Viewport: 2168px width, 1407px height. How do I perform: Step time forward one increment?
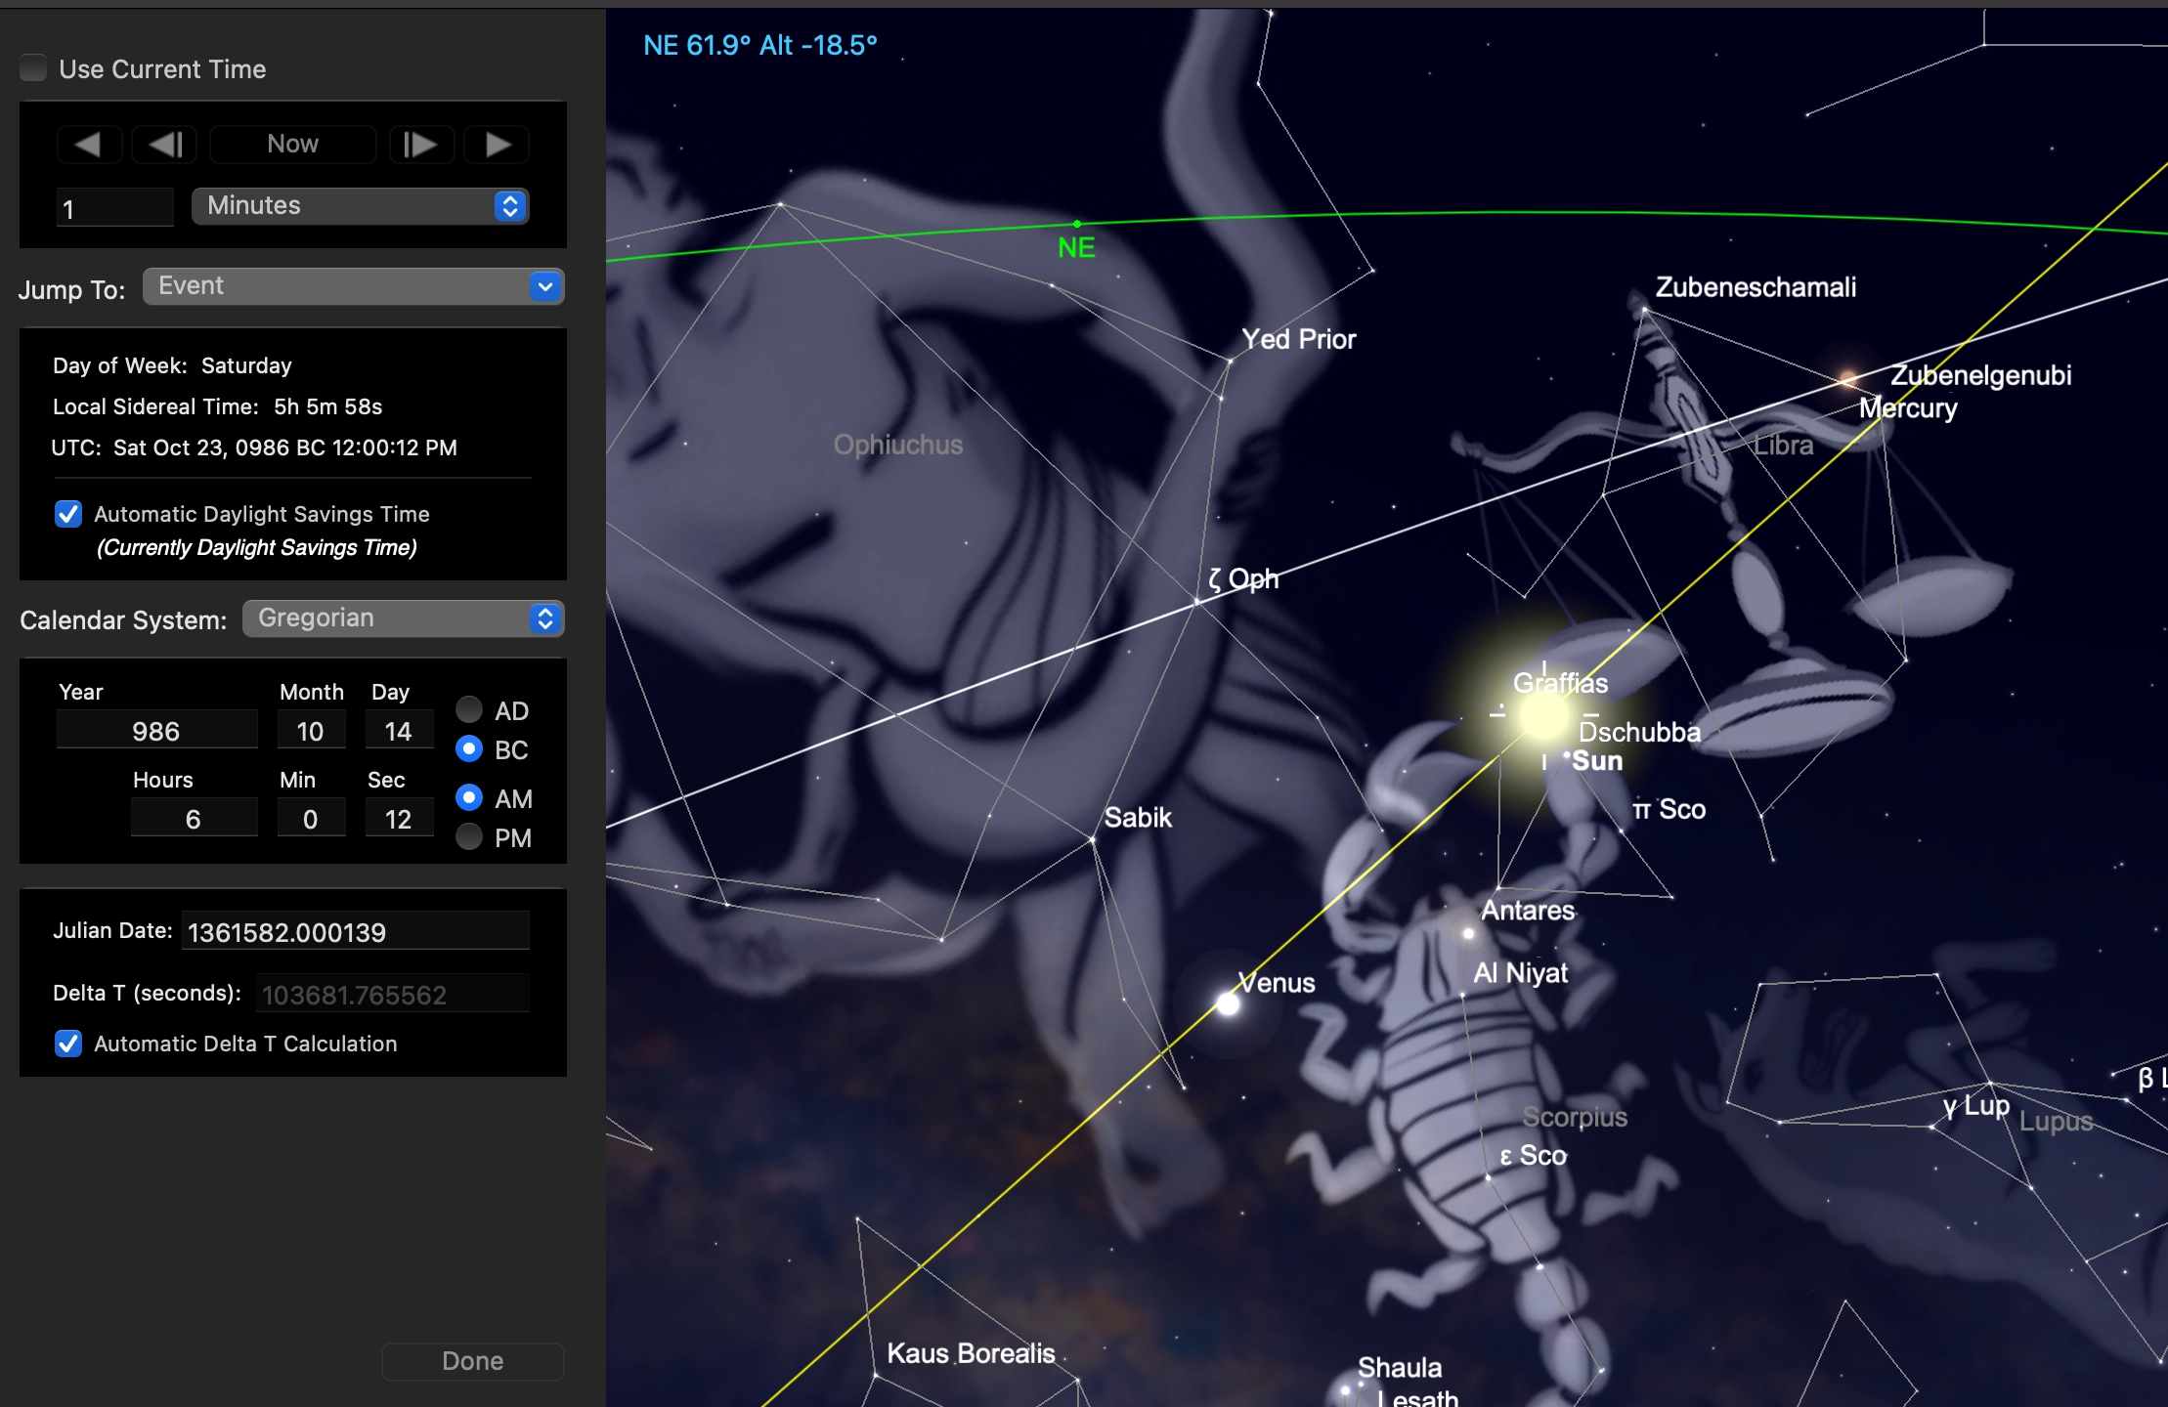(420, 145)
